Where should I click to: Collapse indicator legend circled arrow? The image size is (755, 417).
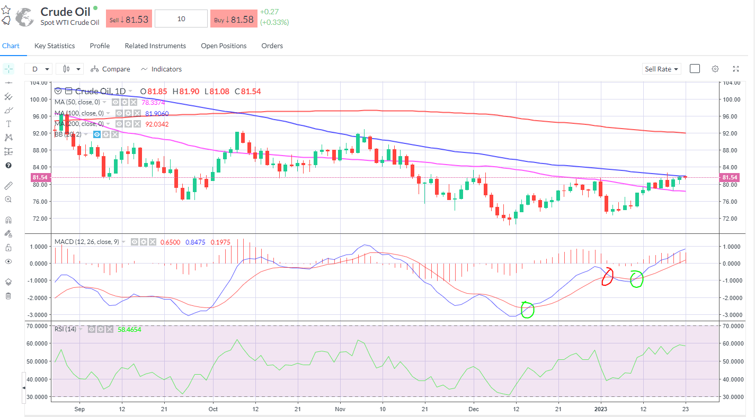click(58, 91)
